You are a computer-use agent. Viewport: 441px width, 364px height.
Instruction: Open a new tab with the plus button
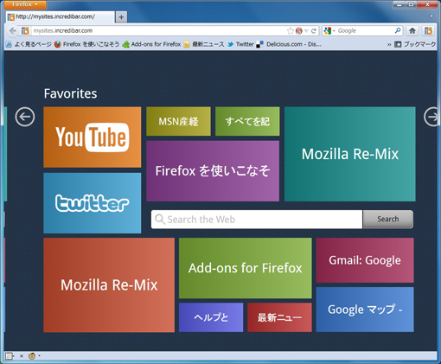121,17
